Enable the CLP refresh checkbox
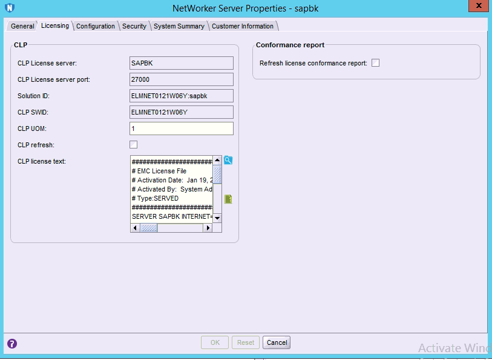The image size is (492, 360). coord(134,144)
